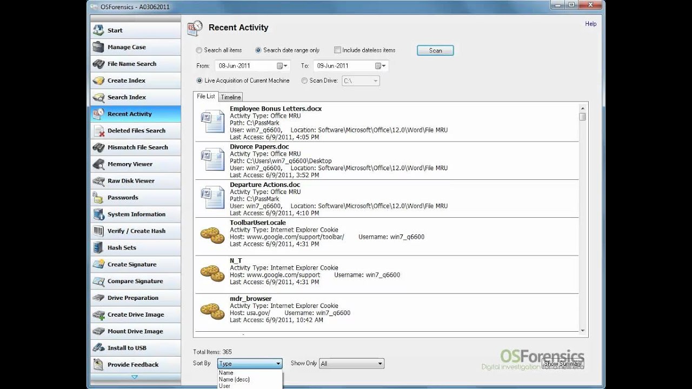Select the Divorce Papers.doc document icon
Image resolution: width=692 pixels, height=389 pixels.
pyautogui.click(x=212, y=159)
